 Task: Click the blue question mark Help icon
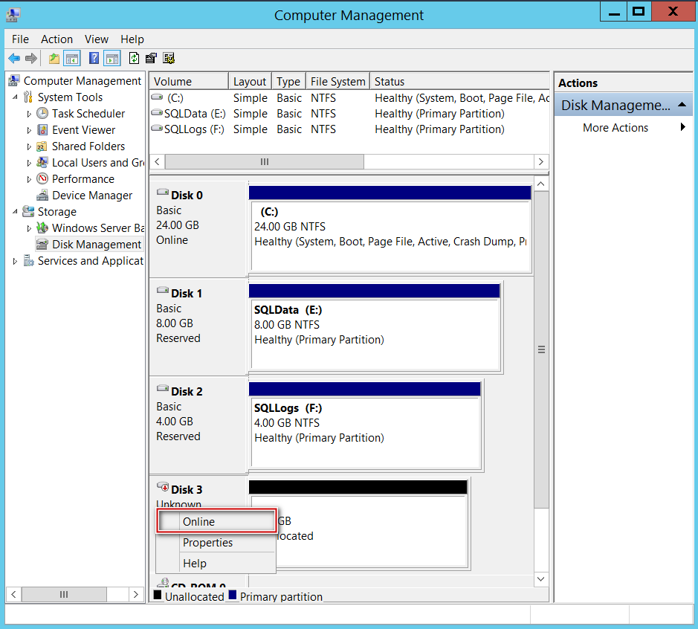[x=94, y=59]
